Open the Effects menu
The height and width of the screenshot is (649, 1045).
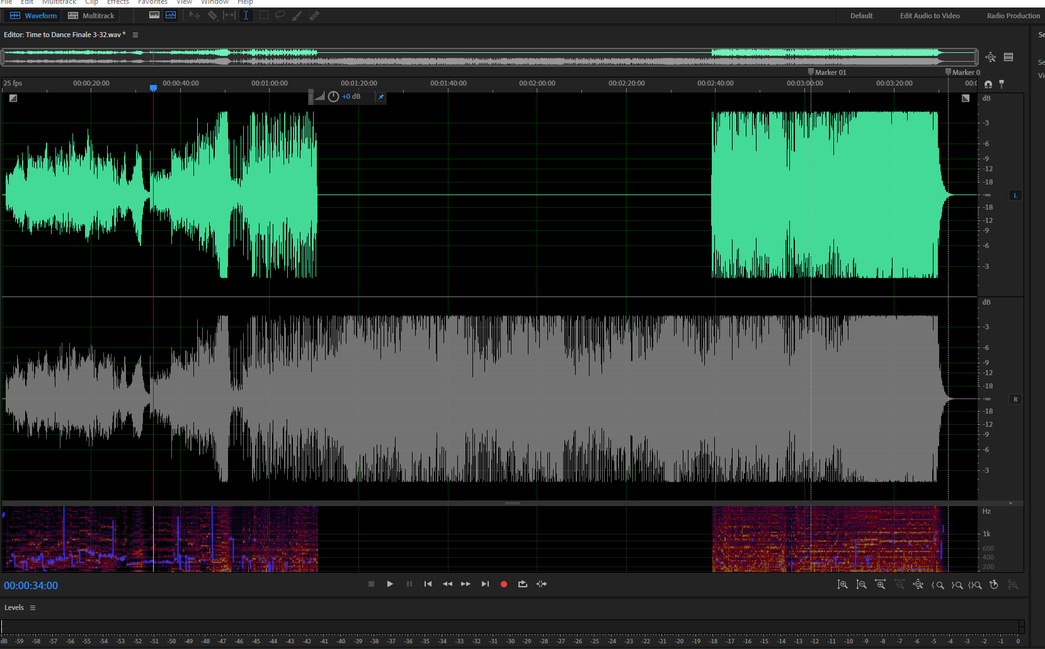tap(118, 3)
